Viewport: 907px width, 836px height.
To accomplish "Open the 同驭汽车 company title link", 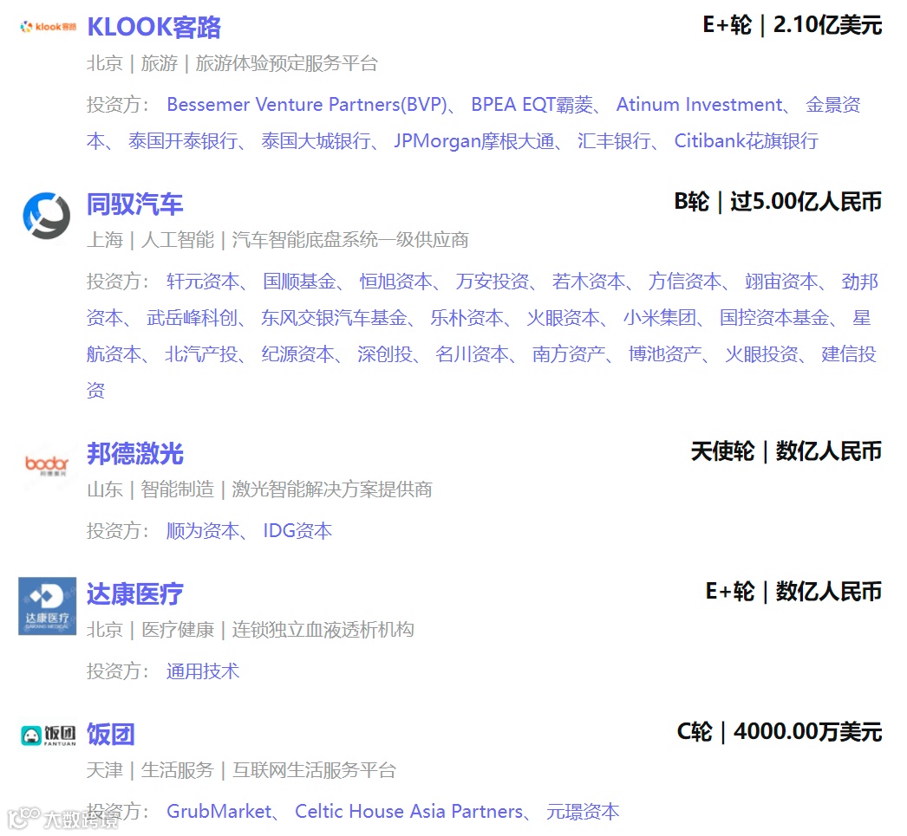I will pyautogui.click(x=134, y=204).
